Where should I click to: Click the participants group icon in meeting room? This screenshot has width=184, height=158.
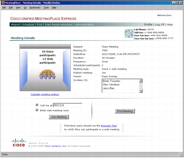47,74
